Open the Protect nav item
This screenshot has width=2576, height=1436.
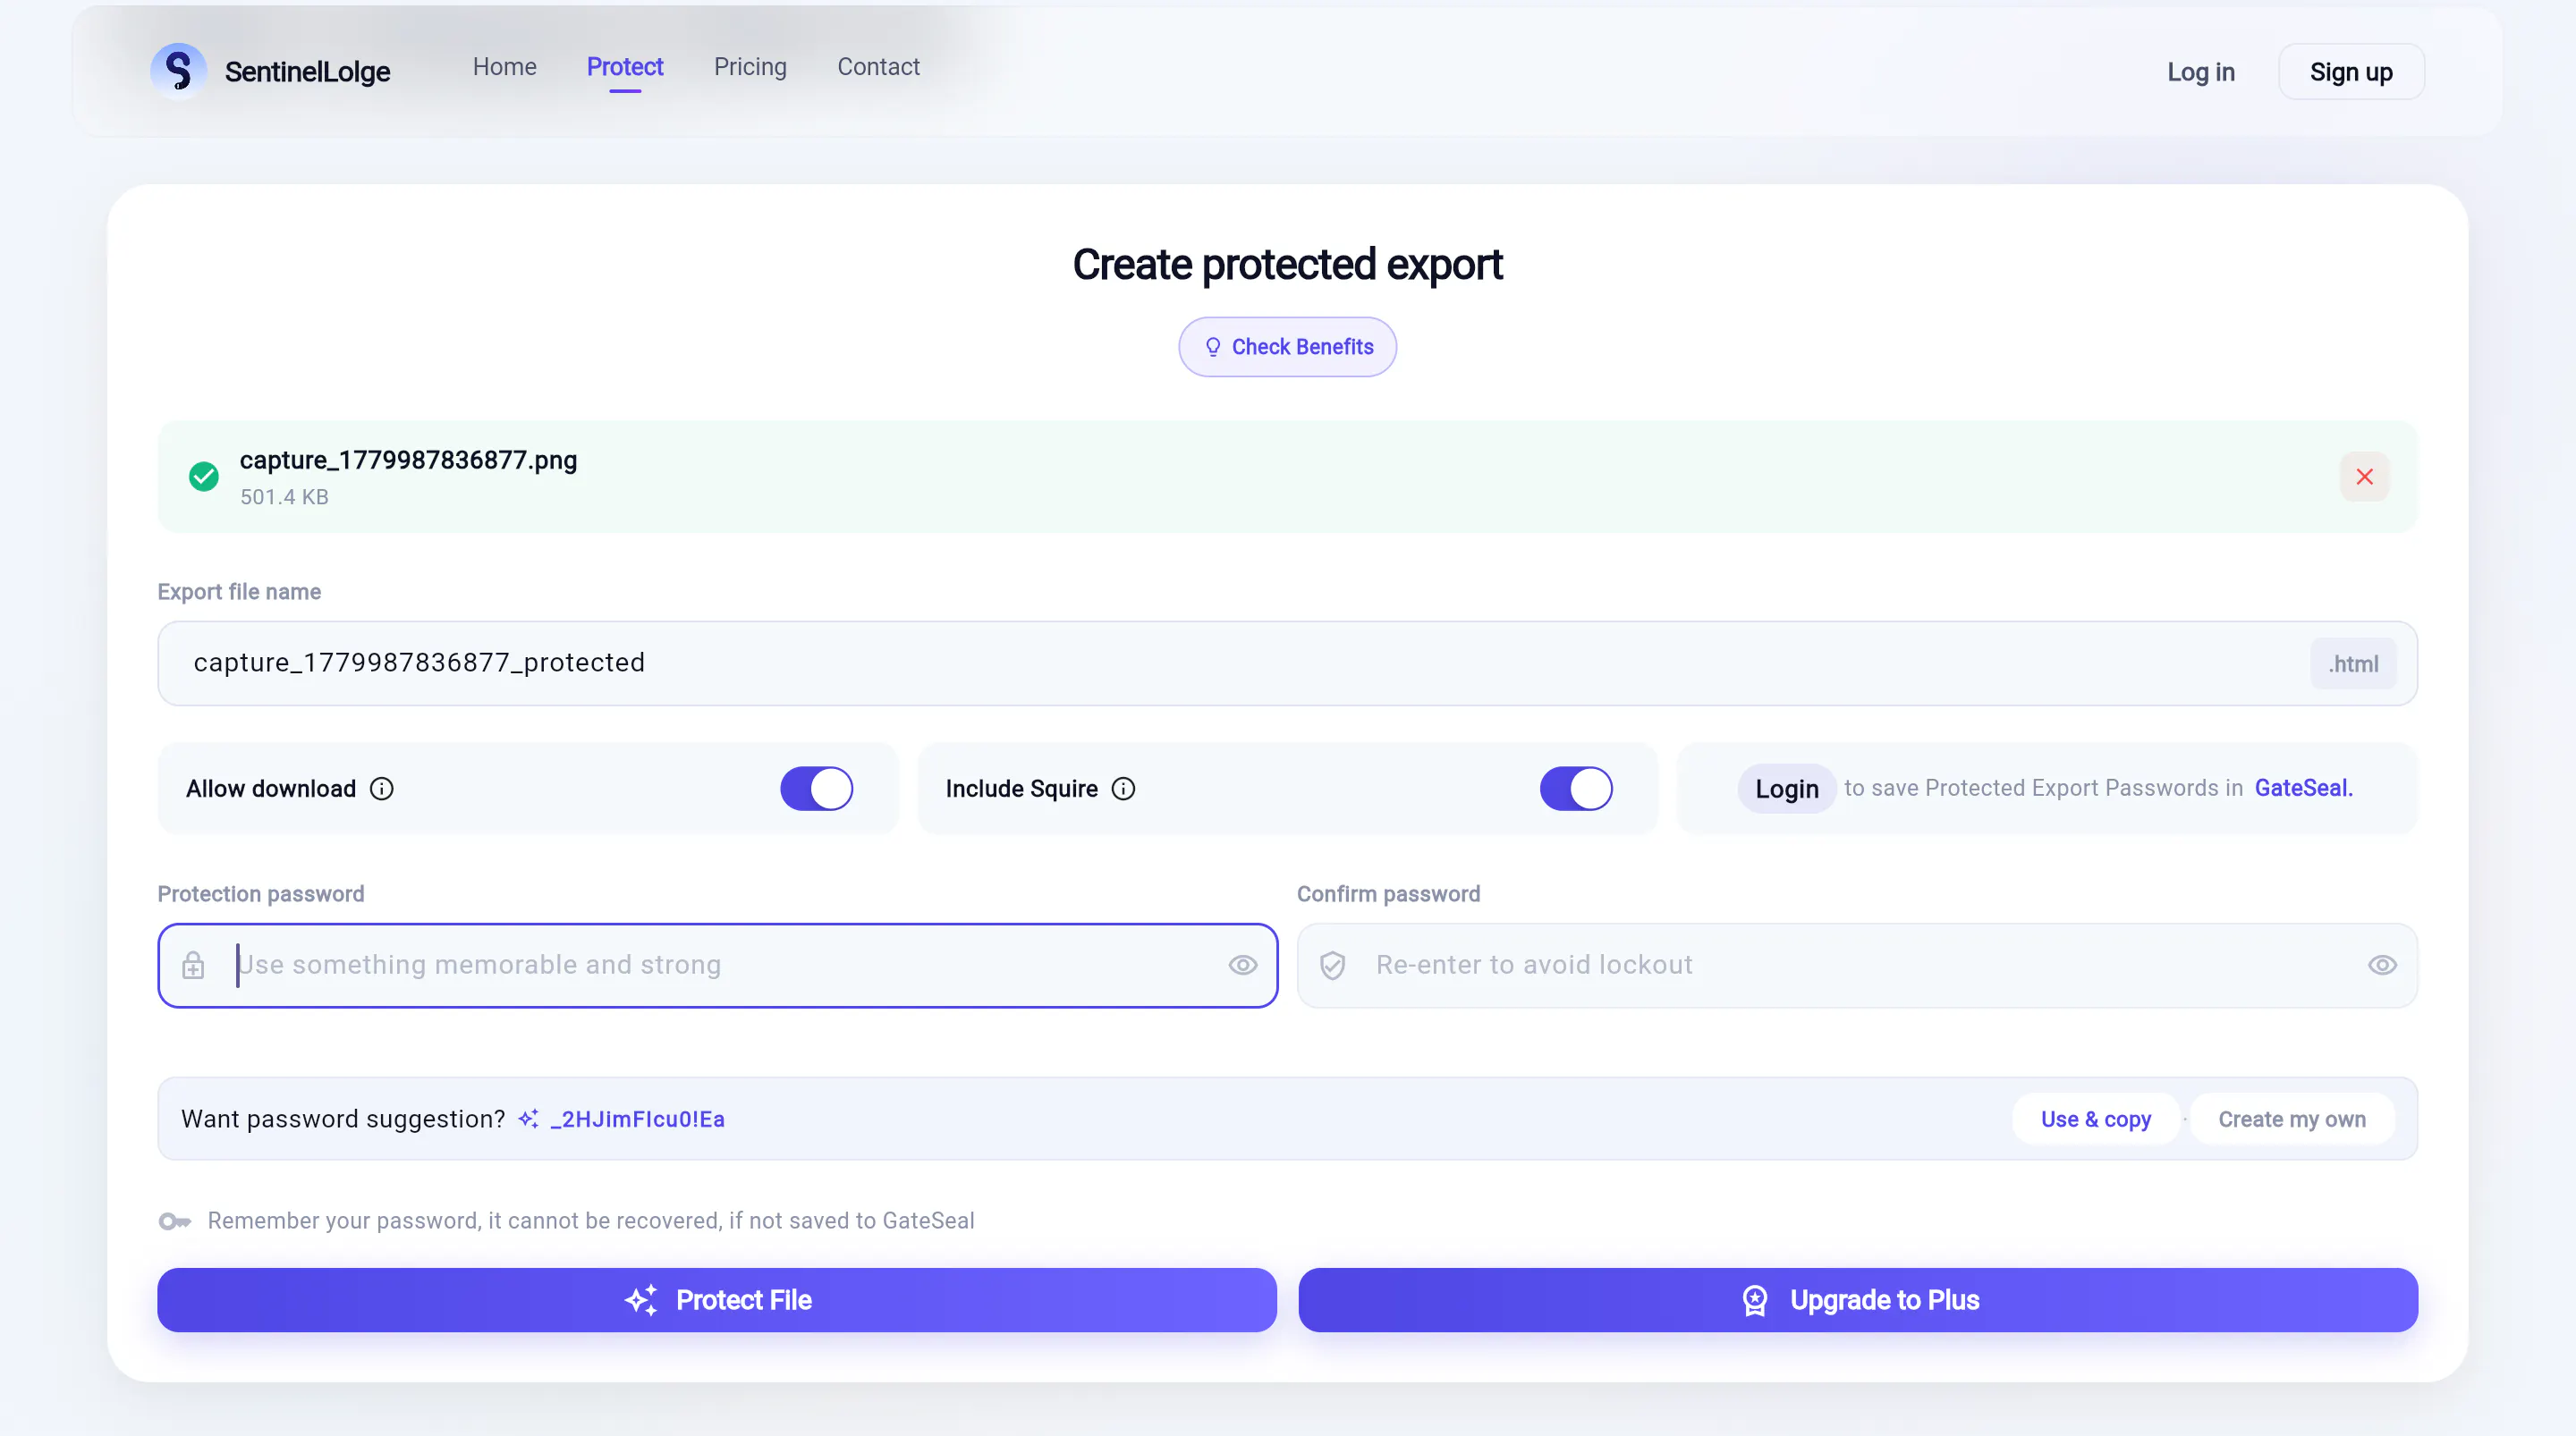click(x=625, y=67)
